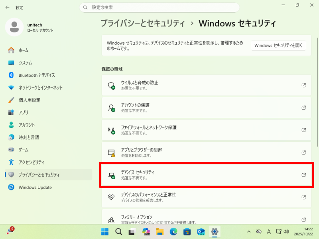The height and width of the screenshot is (239, 319).
Task: Click the account protection person icon
Action: [112, 108]
